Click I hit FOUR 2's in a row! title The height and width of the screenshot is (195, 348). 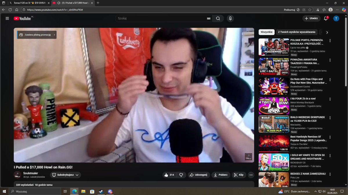click(x=303, y=99)
